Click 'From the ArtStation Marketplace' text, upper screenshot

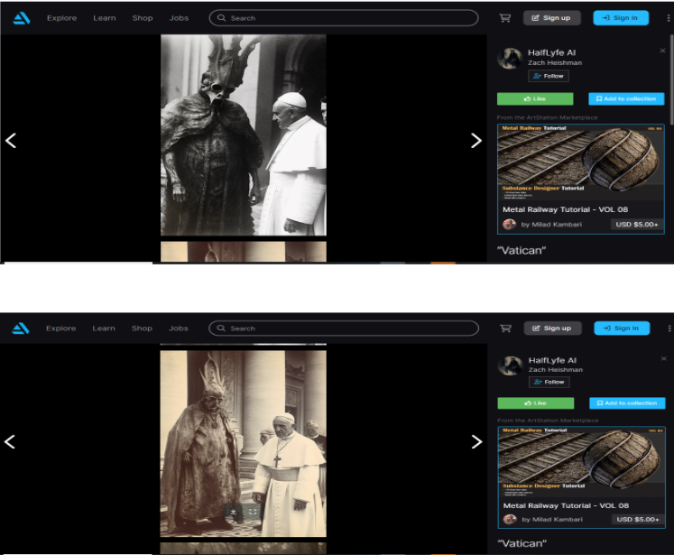pos(547,117)
